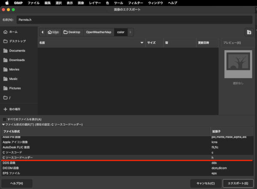
Task: Select C ソースコードヘッダー file format
Action: pos(127,158)
